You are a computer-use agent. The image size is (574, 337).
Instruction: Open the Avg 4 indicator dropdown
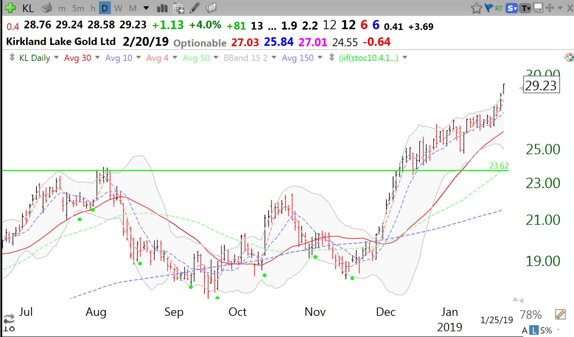point(175,58)
